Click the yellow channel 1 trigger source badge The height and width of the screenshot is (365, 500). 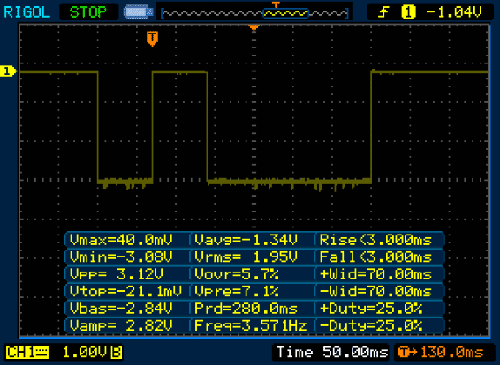408,12
